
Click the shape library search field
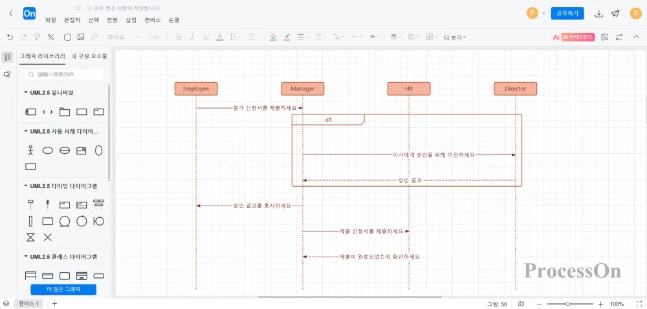click(x=63, y=74)
